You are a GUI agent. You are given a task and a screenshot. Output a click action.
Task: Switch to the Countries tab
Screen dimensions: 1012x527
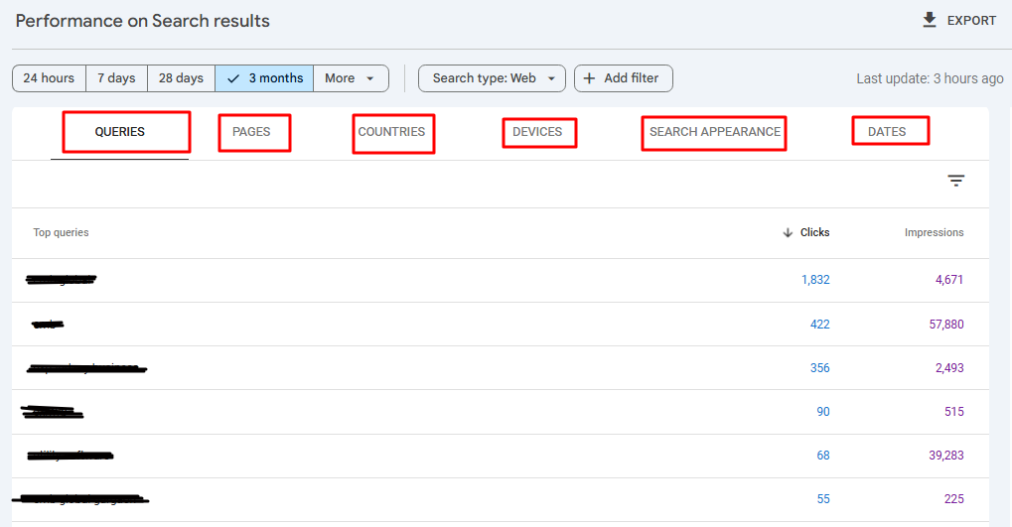[391, 132]
